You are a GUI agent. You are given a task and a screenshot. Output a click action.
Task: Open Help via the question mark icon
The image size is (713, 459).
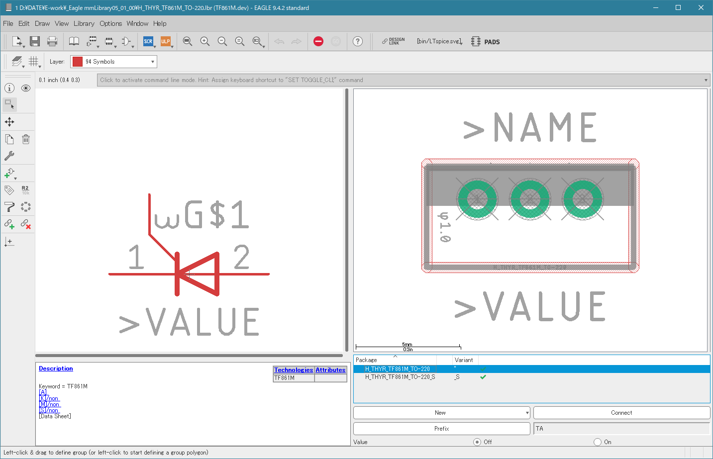coord(358,41)
